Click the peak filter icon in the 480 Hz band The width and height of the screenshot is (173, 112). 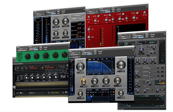110,20
